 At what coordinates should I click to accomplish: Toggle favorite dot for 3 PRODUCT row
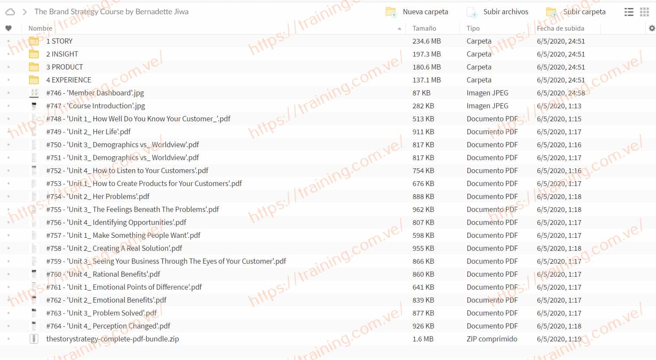(x=8, y=67)
